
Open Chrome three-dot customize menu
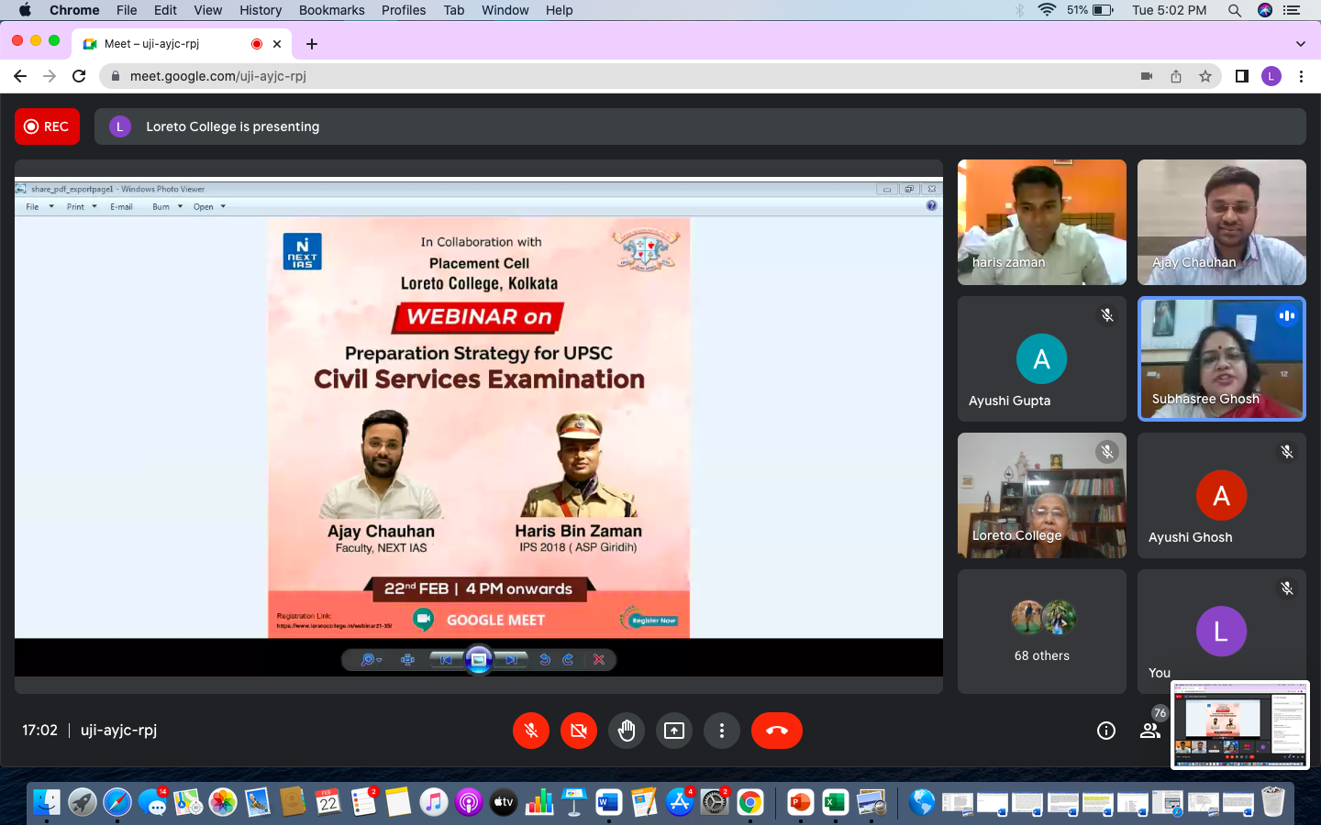[x=1301, y=76]
